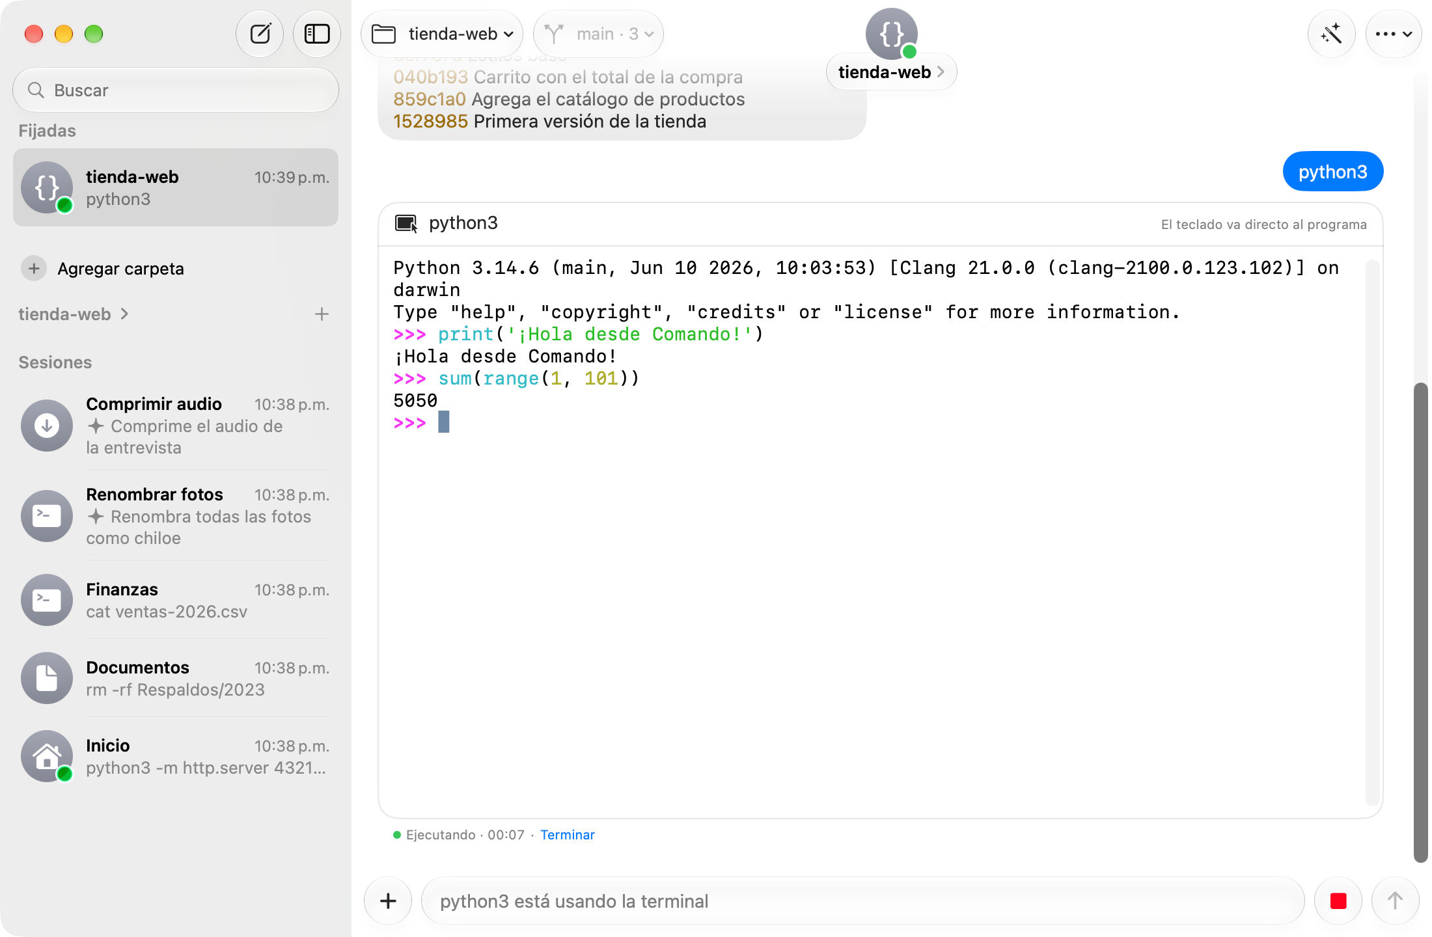Screen dimensions: 1432x937
Task: Open the Inicio http.server session
Action: tap(176, 756)
